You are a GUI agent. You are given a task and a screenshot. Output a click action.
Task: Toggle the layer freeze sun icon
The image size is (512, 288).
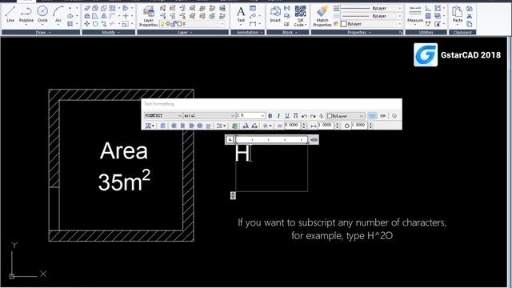[167, 24]
